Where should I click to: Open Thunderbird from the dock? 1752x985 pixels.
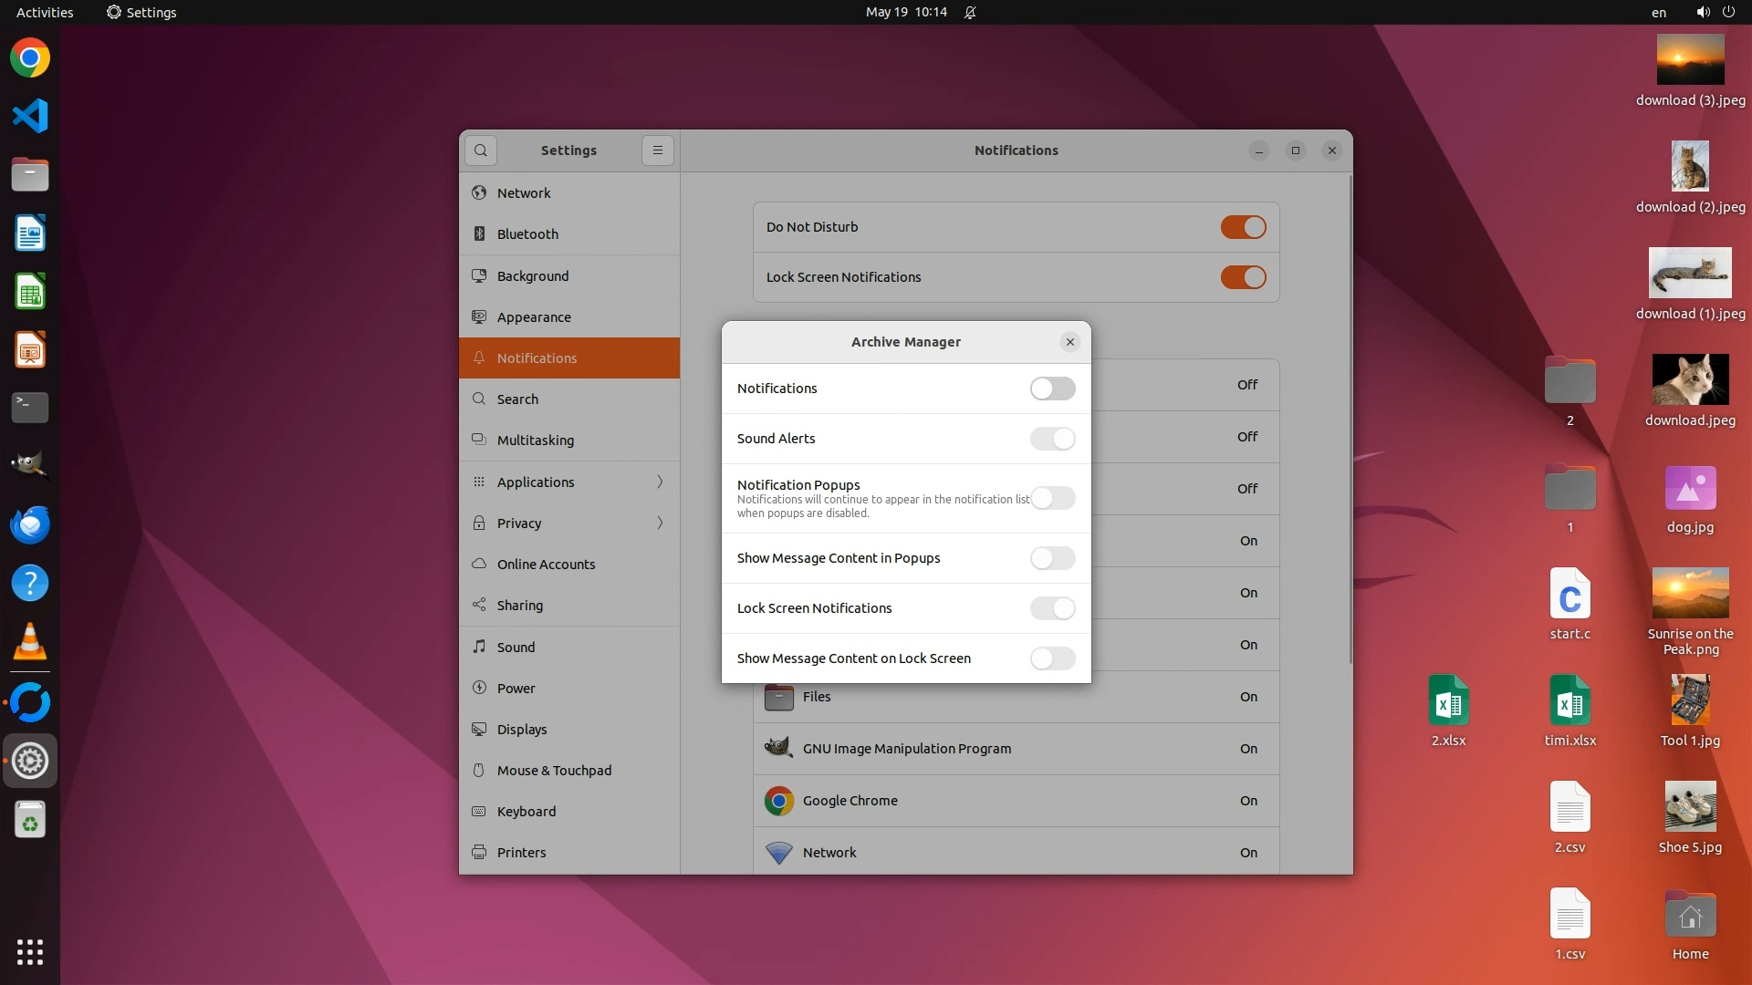click(x=30, y=525)
